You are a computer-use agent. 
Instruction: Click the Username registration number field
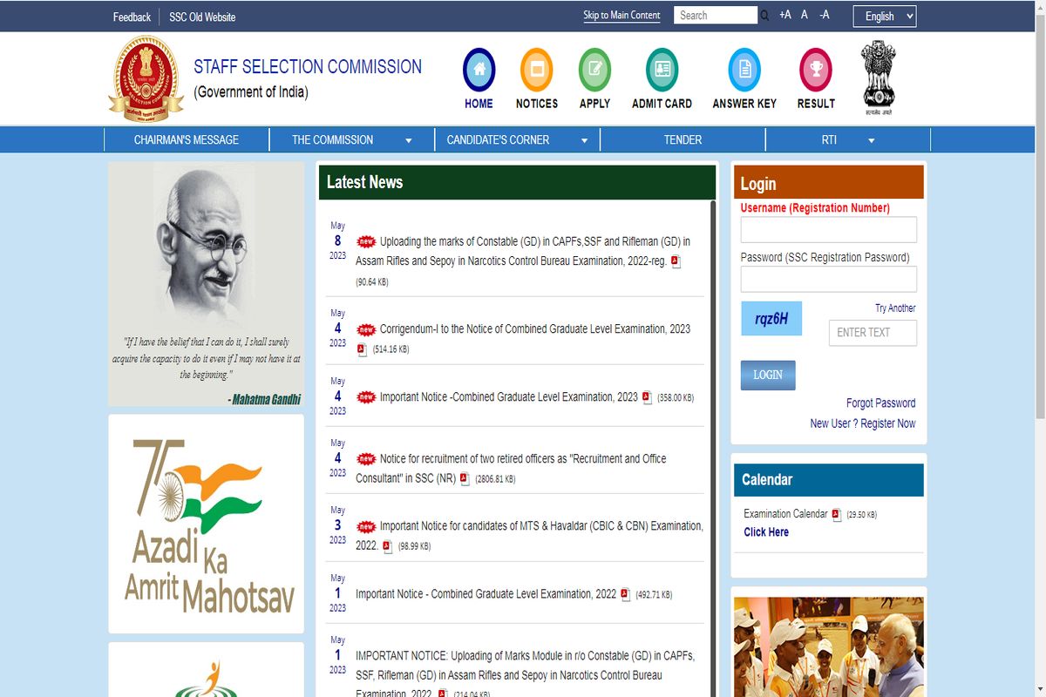pyautogui.click(x=828, y=230)
